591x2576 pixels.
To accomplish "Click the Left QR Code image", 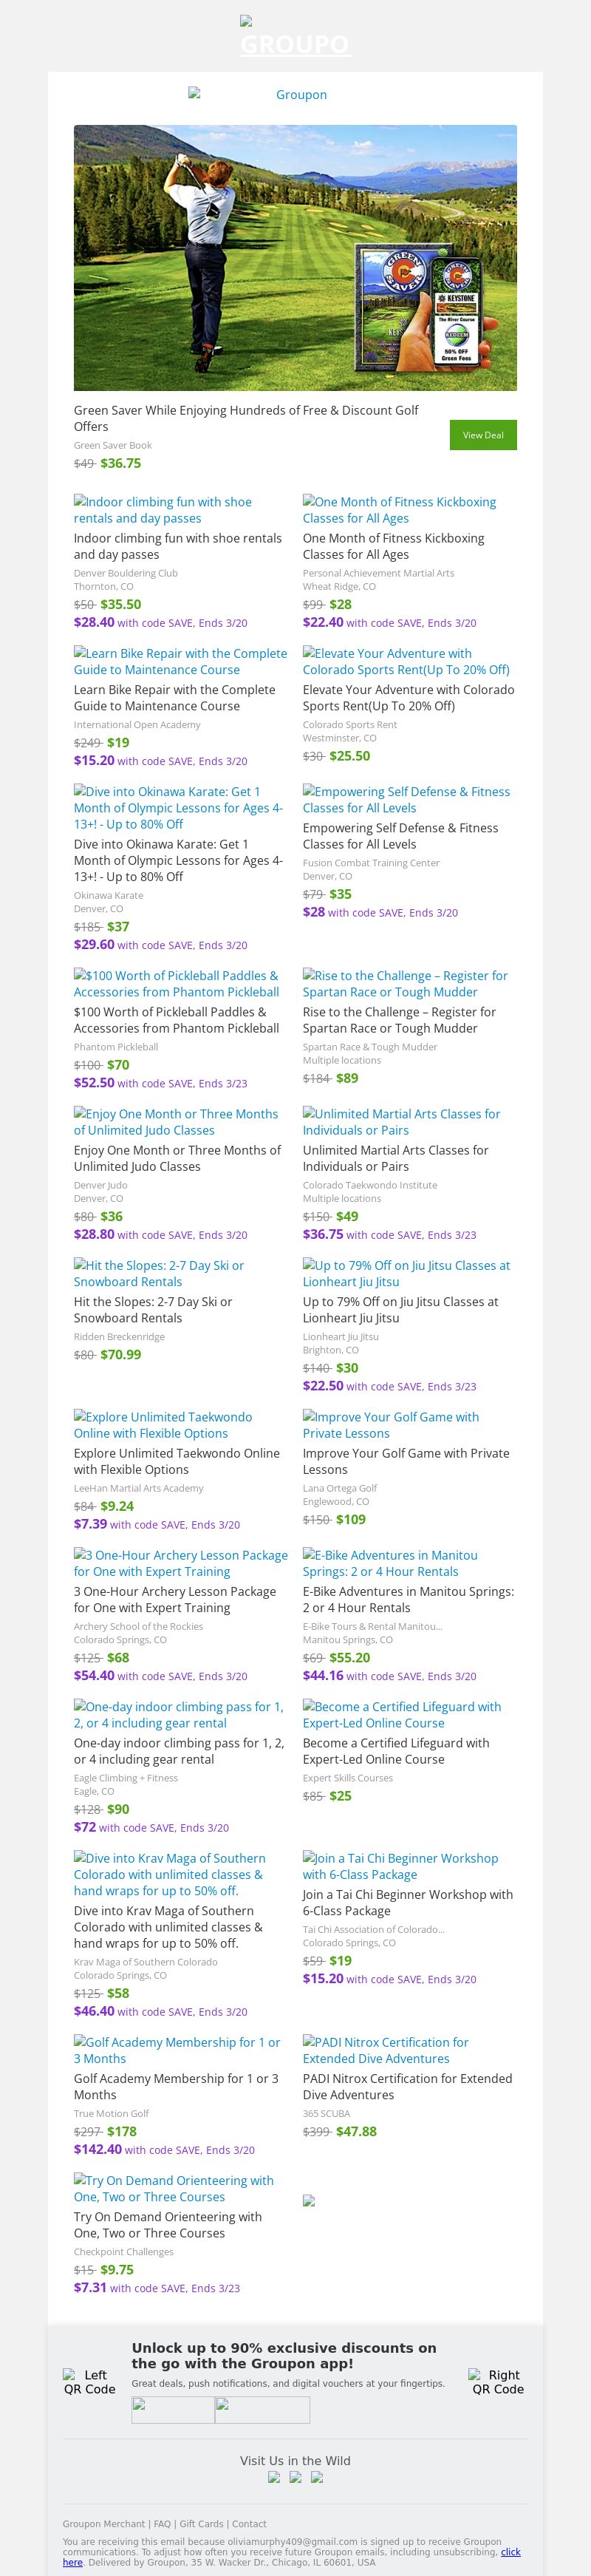I will pos(90,2382).
